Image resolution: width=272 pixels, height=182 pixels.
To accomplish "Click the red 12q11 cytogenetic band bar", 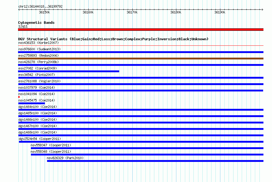I will pyautogui.click(x=141, y=30).
